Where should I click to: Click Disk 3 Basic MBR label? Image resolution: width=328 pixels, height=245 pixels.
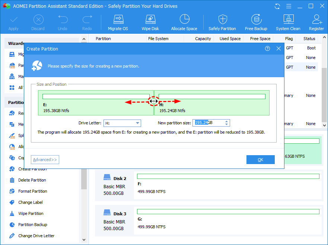(x=114, y=222)
